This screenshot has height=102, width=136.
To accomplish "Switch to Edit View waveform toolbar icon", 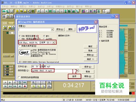I will pyautogui.click(x=4, y=11).
